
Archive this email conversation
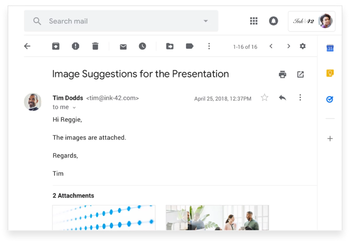[x=56, y=46]
